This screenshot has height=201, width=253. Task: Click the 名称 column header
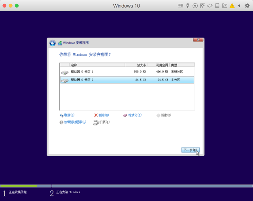coord(97,65)
